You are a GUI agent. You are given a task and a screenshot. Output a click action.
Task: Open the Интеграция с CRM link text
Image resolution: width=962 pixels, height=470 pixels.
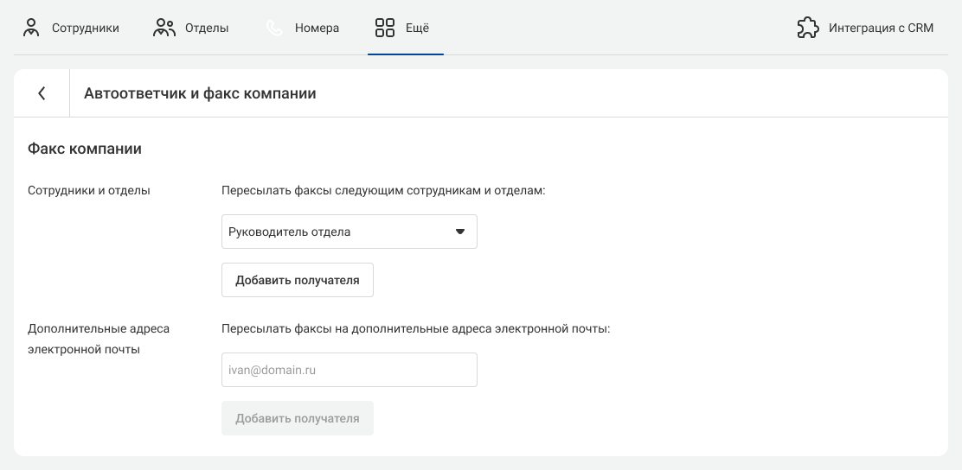tap(881, 29)
